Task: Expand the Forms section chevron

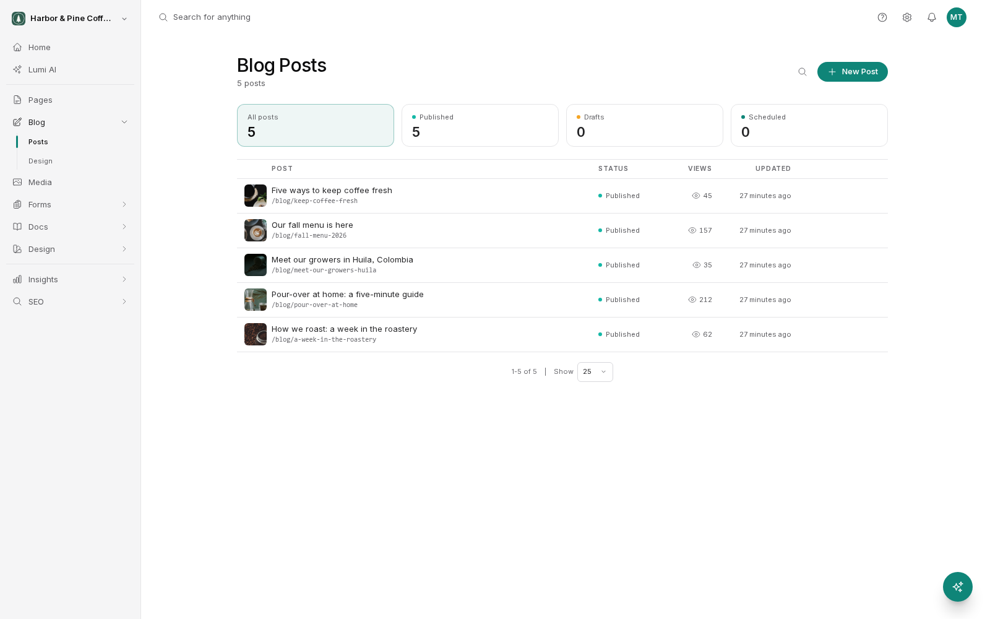Action: point(124,204)
